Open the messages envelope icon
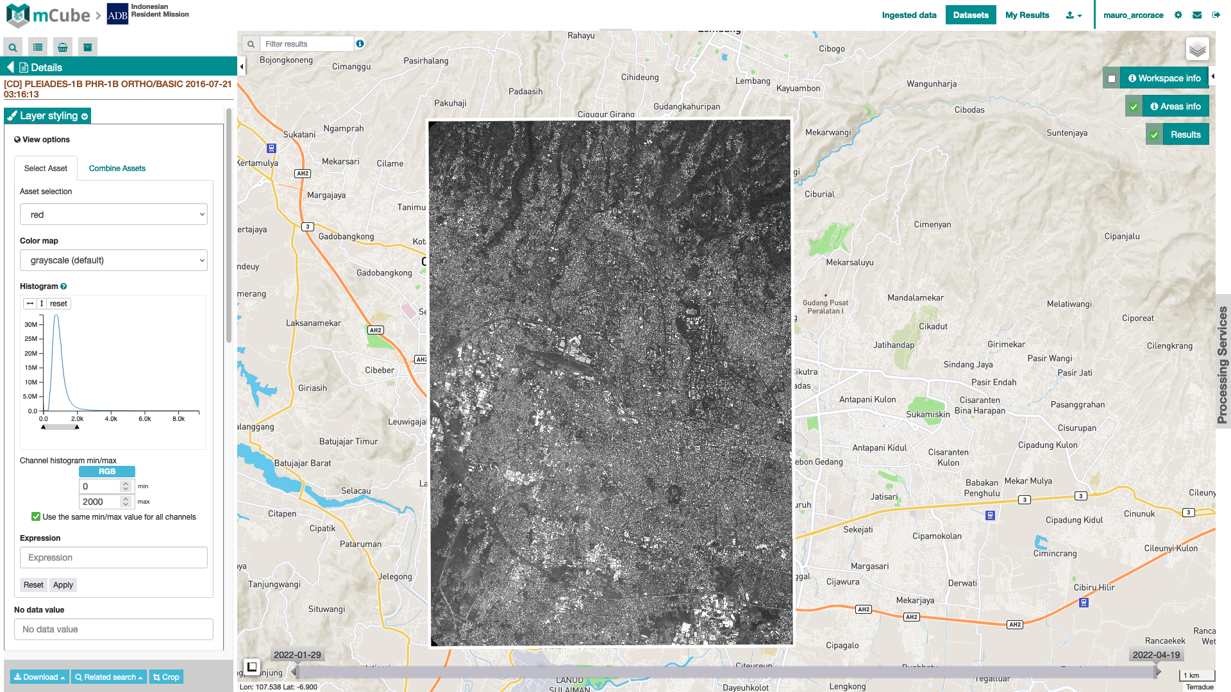This screenshot has width=1231, height=692. tap(1197, 15)
